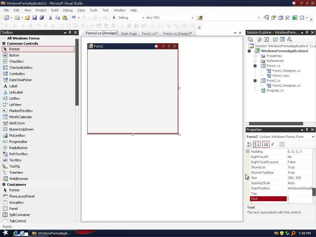
Task: Click the Cut scissors icon
Action: pos(50,18)
